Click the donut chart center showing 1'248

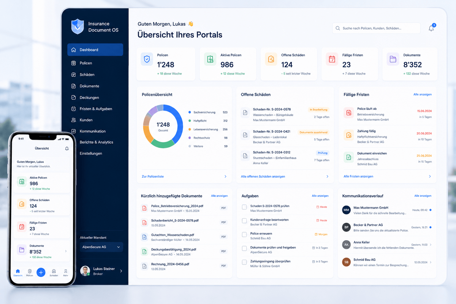(x=163, y=126)
